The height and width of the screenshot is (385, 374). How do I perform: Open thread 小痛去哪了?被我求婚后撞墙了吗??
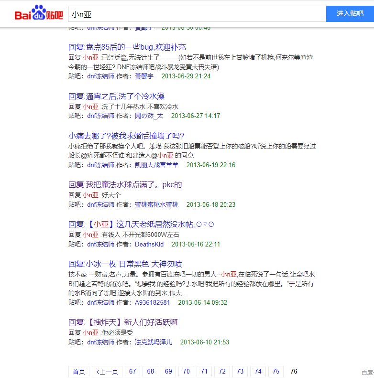point(126,136)
